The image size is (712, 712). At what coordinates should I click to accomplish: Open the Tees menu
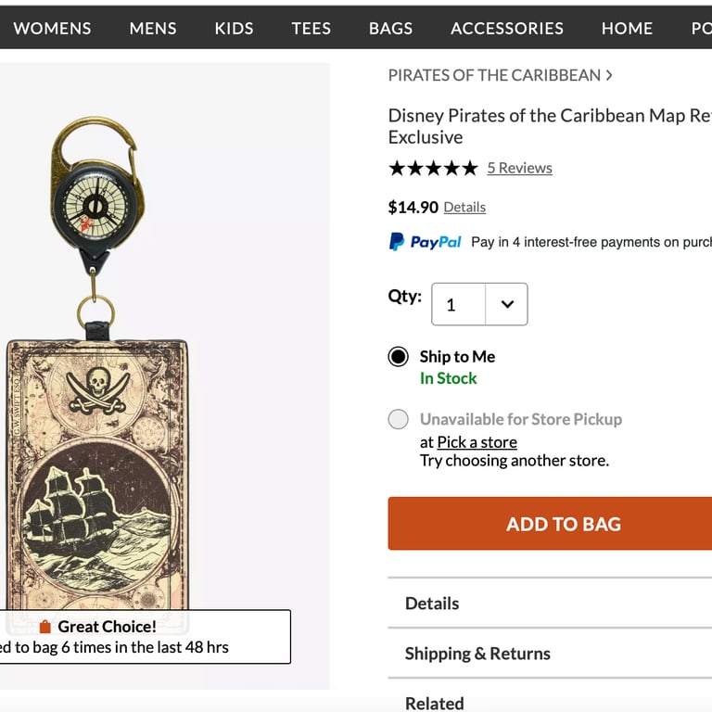point(311,28)
